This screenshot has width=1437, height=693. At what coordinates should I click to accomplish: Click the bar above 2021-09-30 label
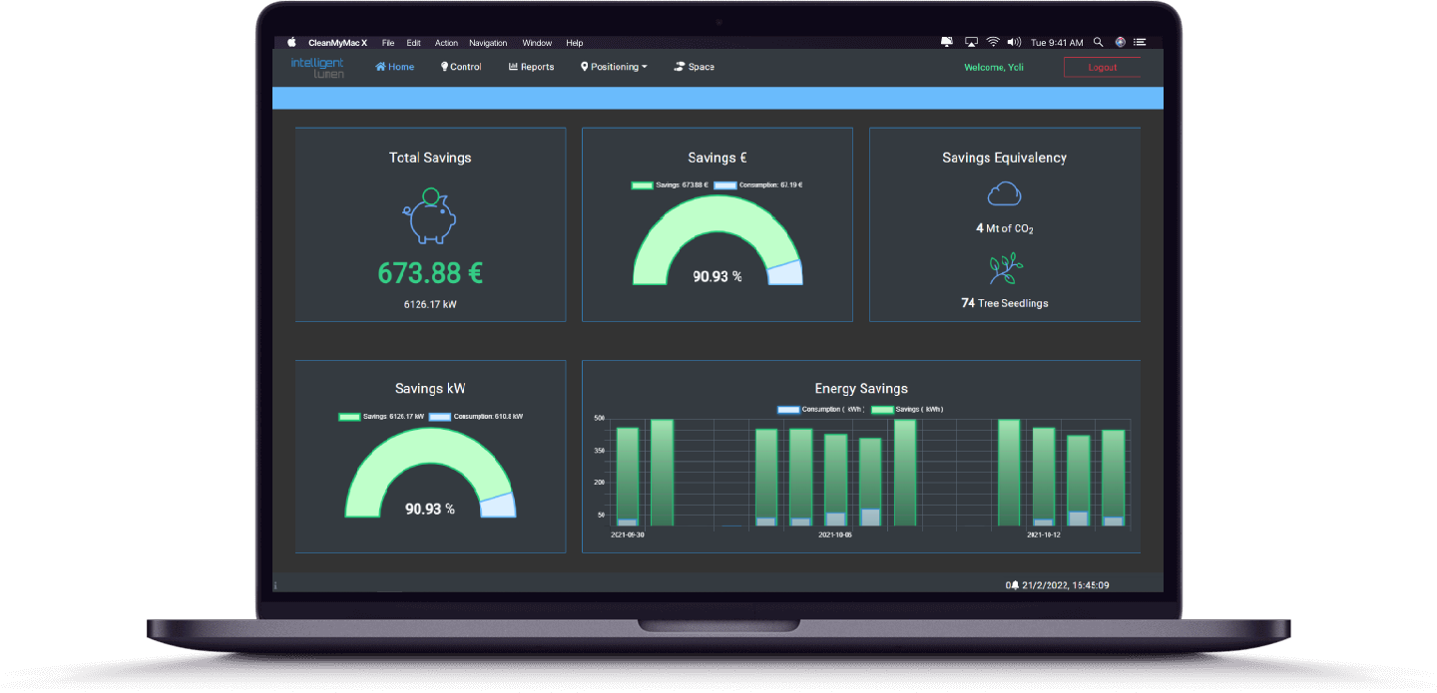point(627,477)
